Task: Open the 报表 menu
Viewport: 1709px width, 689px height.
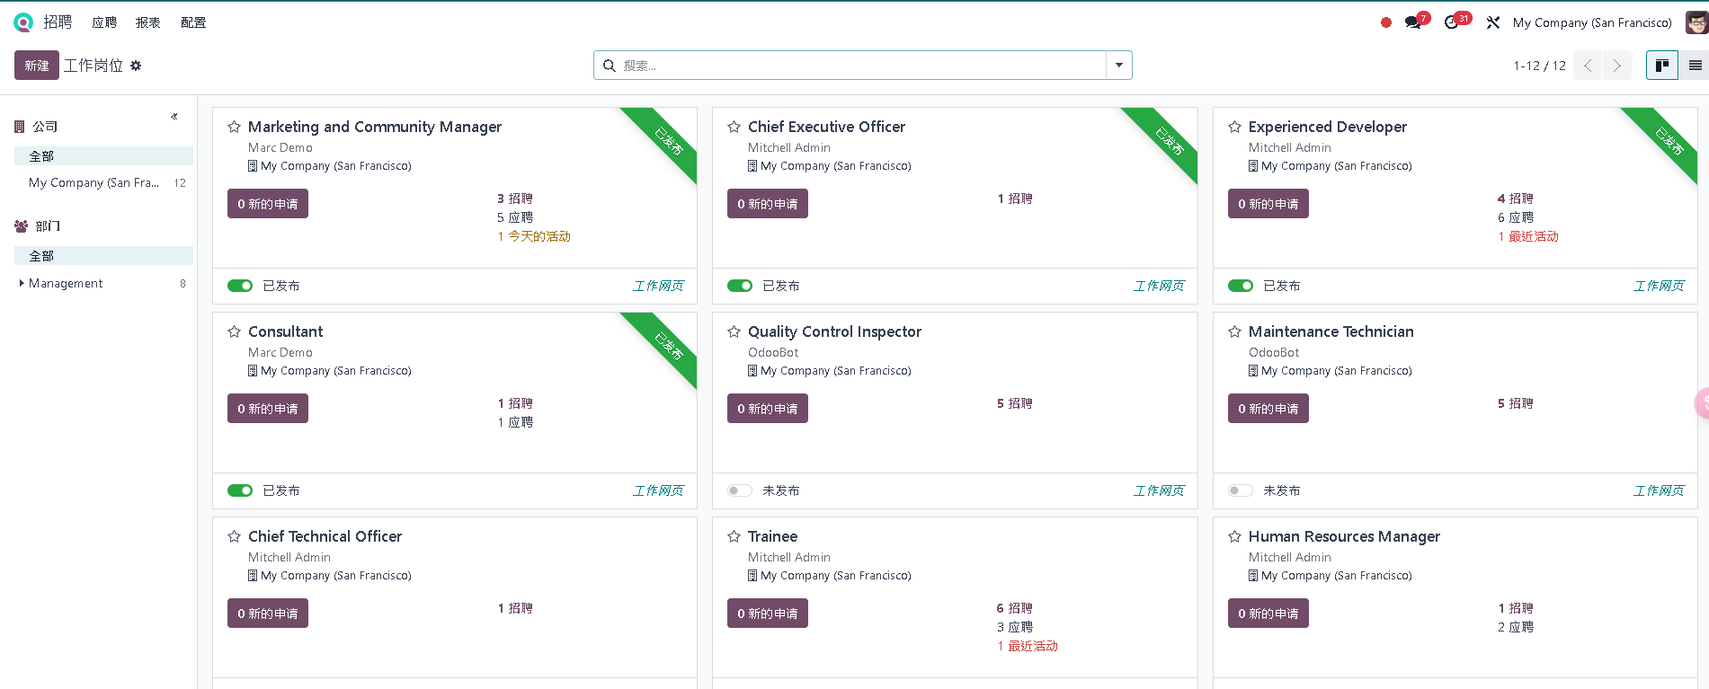Action: [147, 22]
